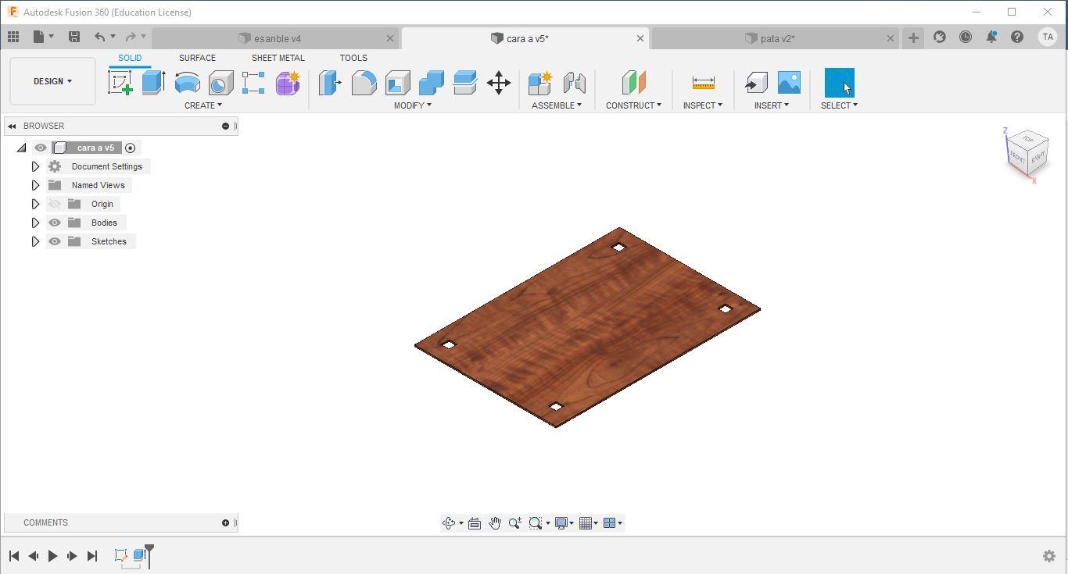Click the Insert Derive icon
Image resolution: width=1068 pixels, height=574 pixels.
755,83
